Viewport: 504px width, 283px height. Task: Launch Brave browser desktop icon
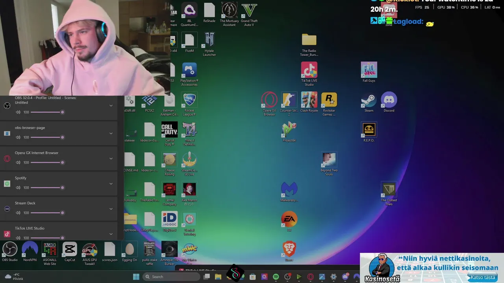point(289,252)
